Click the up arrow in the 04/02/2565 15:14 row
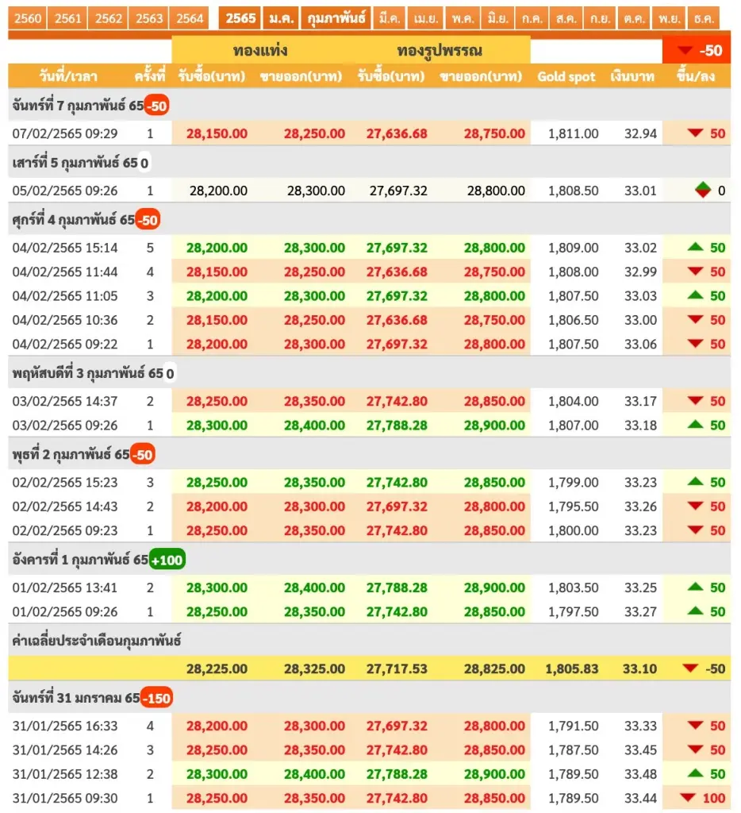741x813 pixels. (x=695, y=248)
